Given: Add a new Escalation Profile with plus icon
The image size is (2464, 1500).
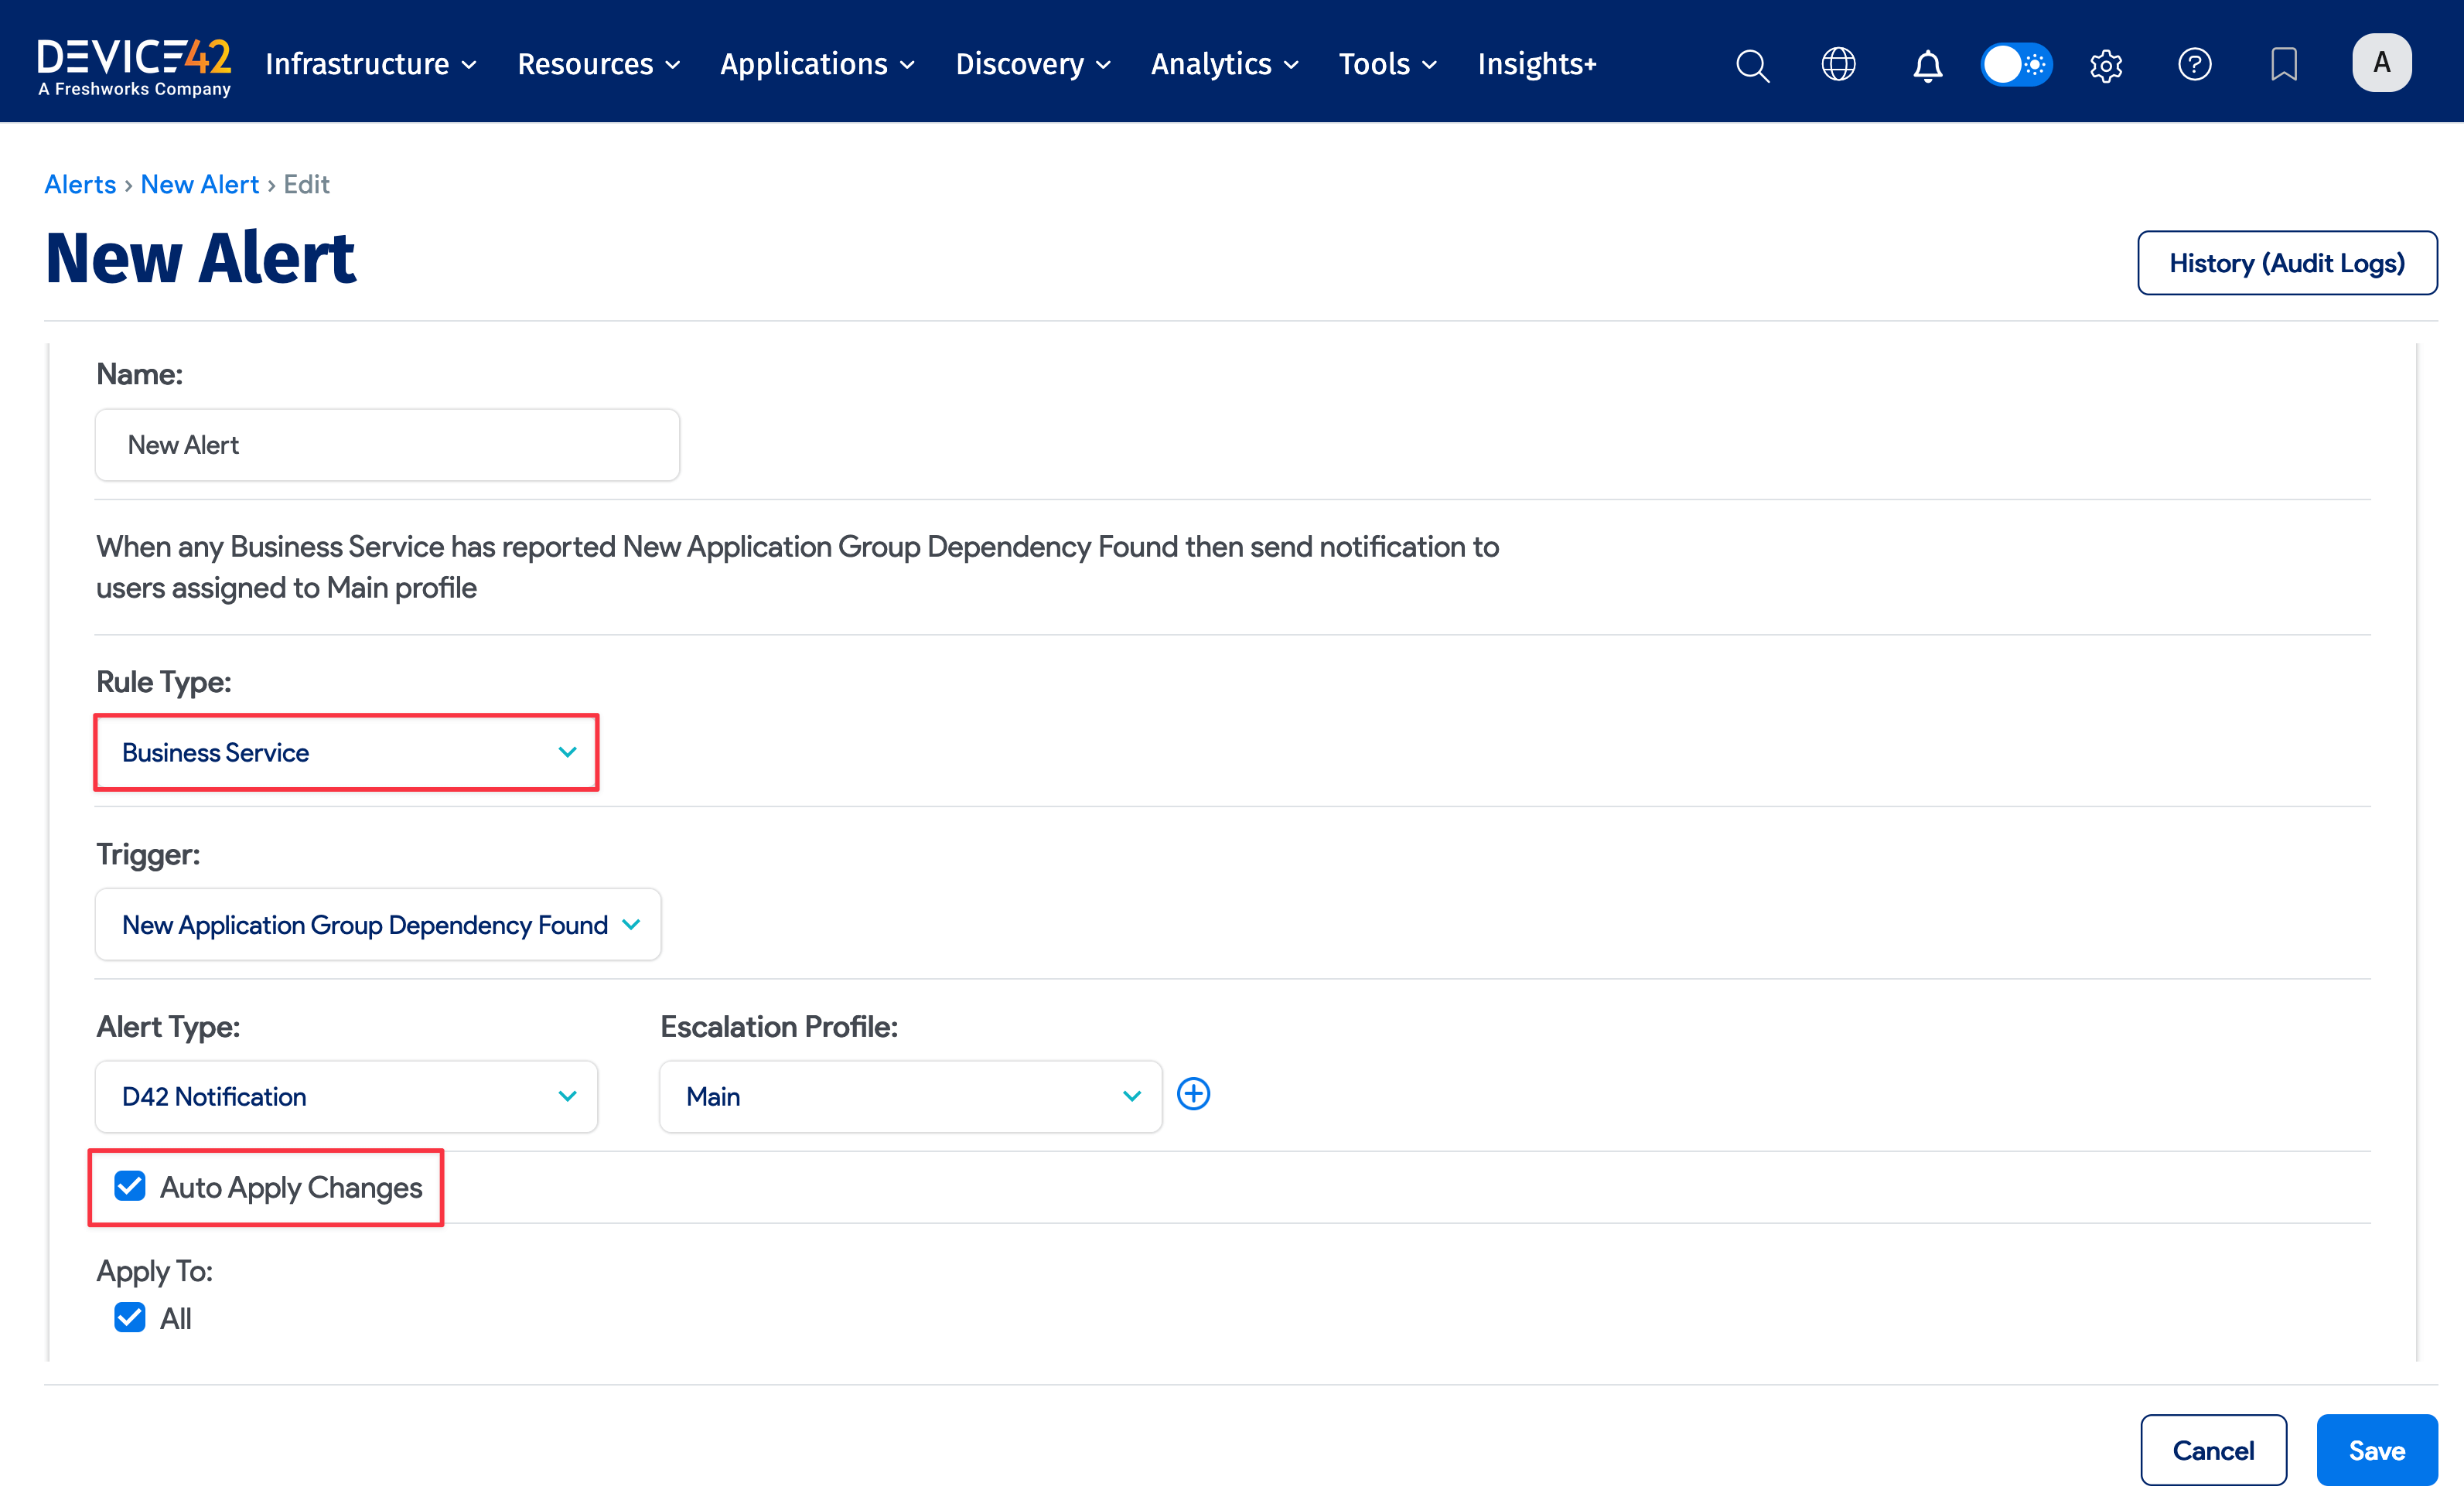Looking at the screenshot, I should (x=1193, y=1094).
